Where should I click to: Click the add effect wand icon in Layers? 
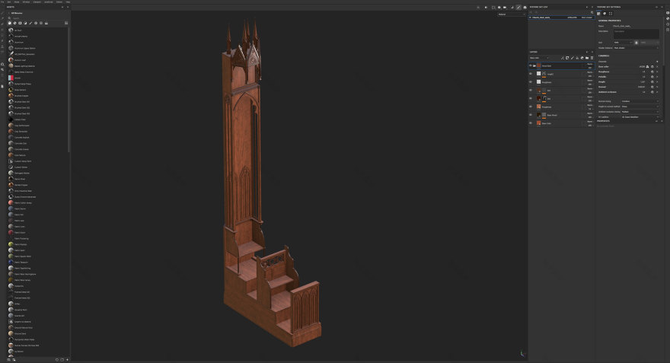coord(563,58)
